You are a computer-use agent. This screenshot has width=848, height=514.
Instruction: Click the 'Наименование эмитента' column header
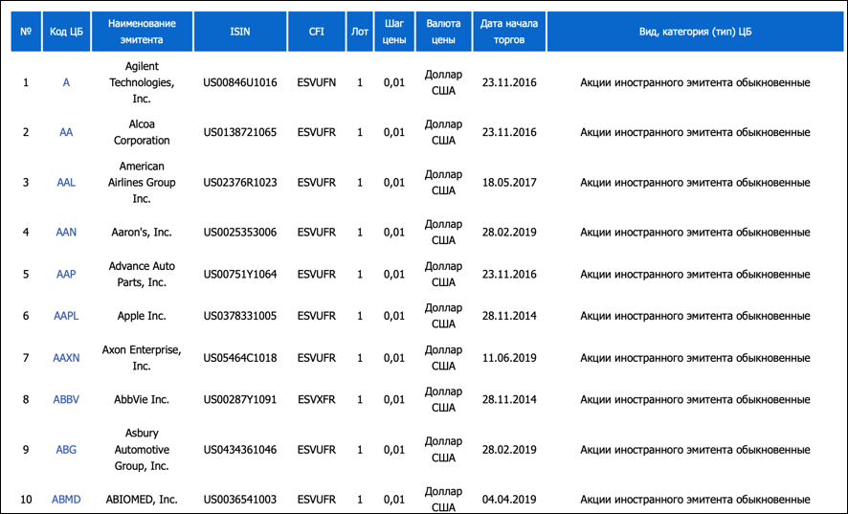pos(142,32)
